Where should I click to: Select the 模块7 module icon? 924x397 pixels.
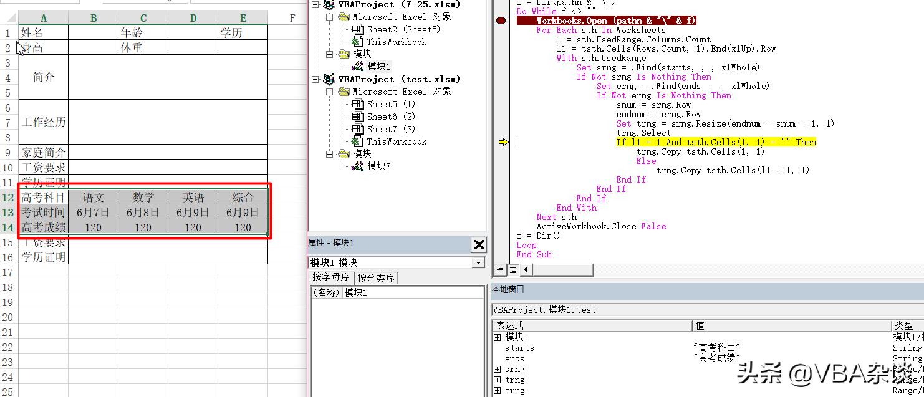pos(357,166)
